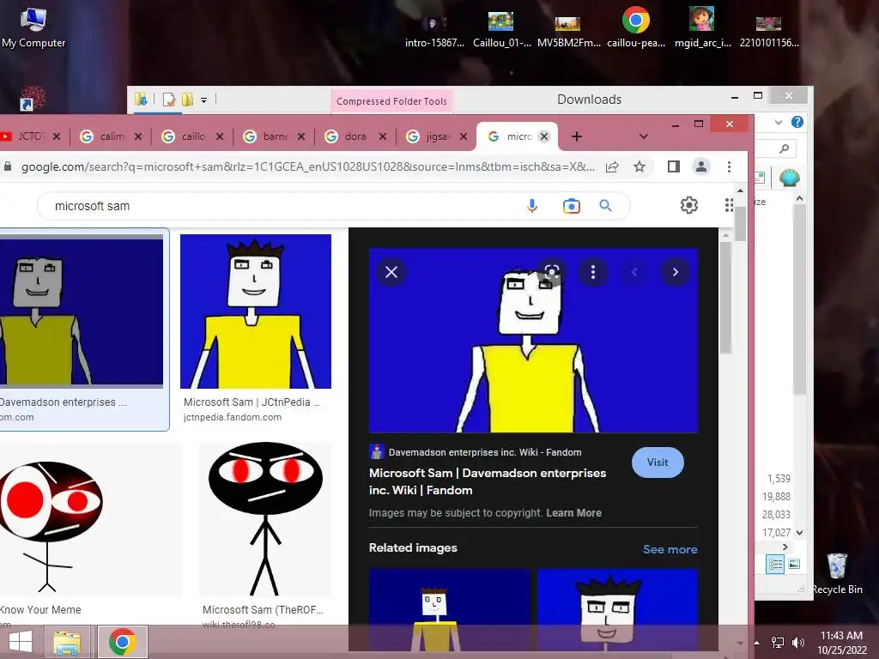Open preview image more options menu
The image size is (879, 659).
(592, 272)
